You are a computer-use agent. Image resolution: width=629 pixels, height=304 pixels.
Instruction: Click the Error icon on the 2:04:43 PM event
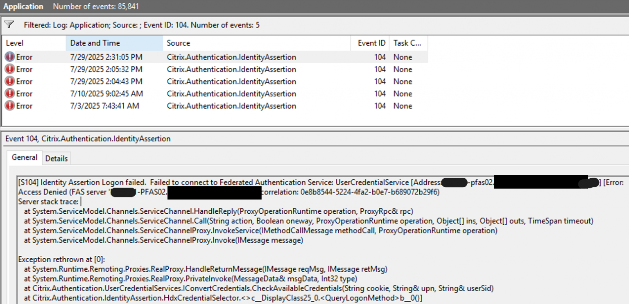[x=9, y=81]
